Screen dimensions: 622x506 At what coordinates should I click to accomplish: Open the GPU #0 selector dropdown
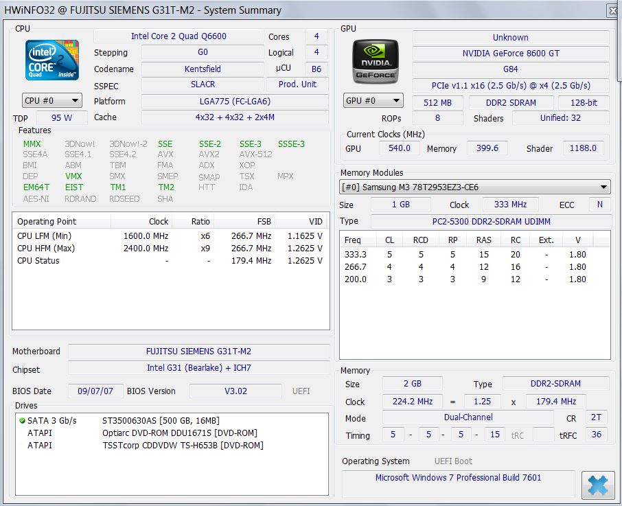click(373, 101)
